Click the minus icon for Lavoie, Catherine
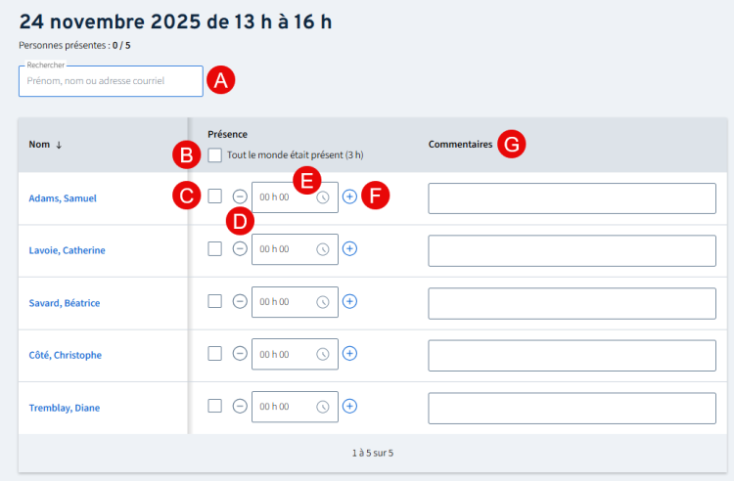 [240, 249]
